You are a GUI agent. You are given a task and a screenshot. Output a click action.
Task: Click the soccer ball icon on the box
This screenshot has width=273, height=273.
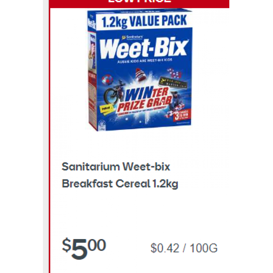coord(107,80)
